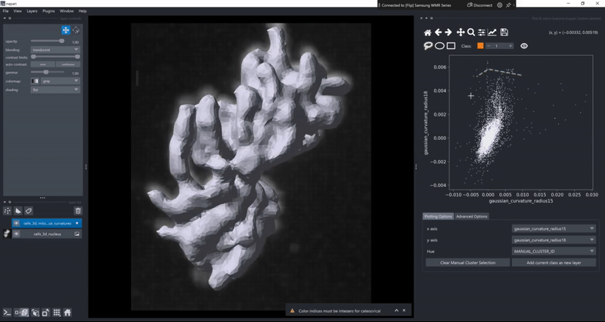This screenshot has height=322, width=605.
Task: Switch to the Plotting Options tab
Action: pos(438,216)
